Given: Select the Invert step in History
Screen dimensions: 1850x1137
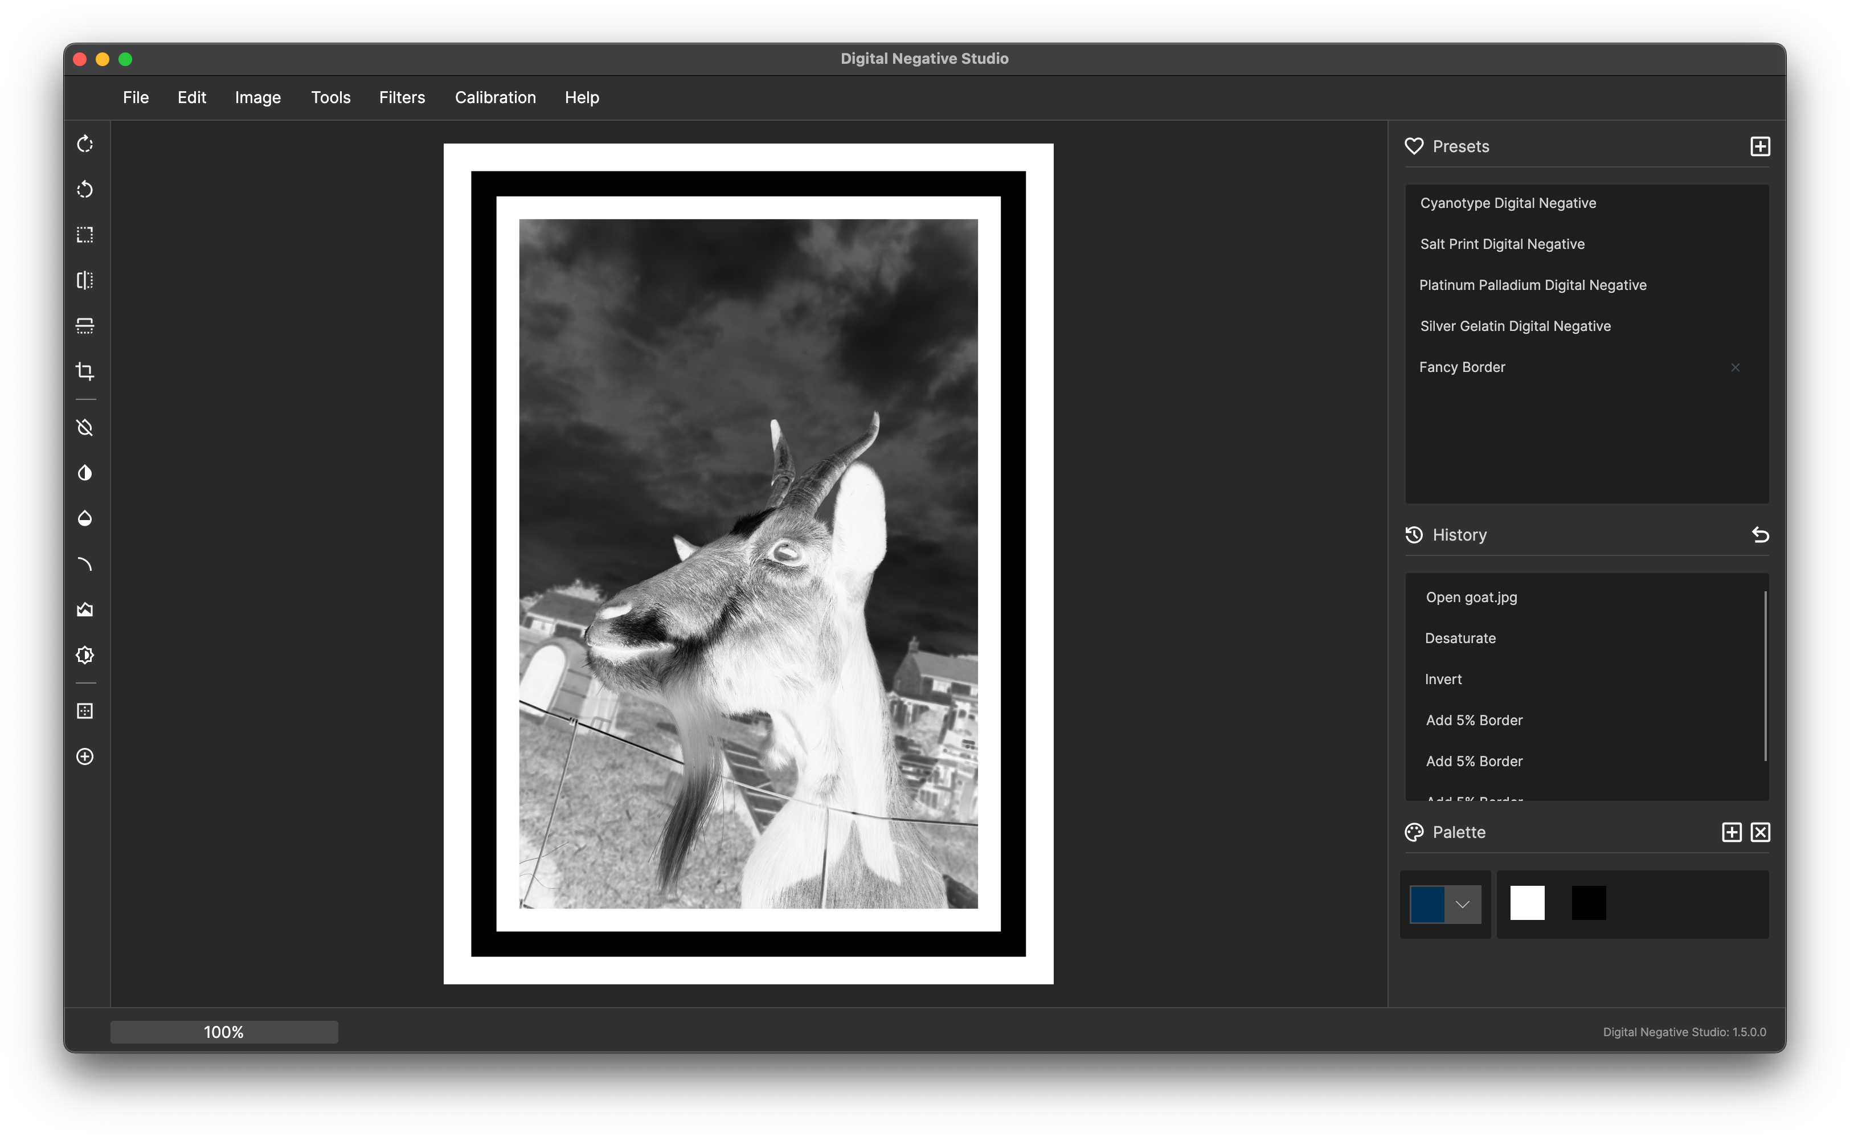Looking at the screenshot, I should click(1443, 678).
